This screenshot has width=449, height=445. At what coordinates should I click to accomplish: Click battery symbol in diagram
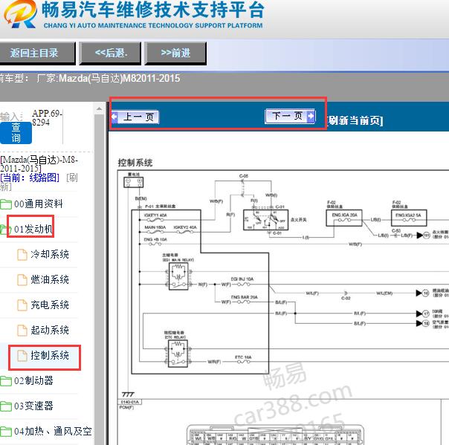[134, 182]
